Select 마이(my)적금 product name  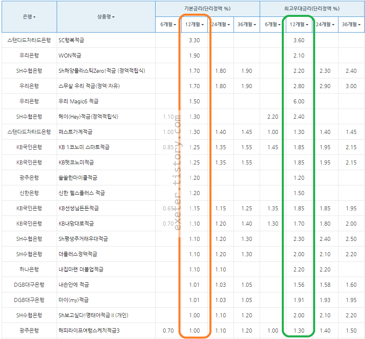(x=74, y=300)
